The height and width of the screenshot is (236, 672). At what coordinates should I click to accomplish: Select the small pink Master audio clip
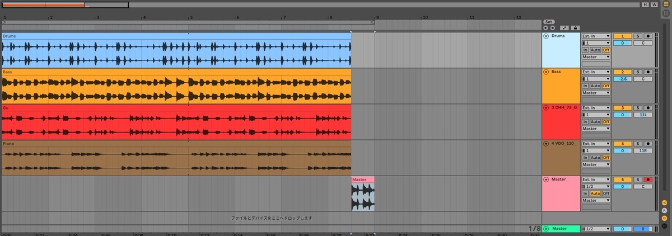coord(363,193)
